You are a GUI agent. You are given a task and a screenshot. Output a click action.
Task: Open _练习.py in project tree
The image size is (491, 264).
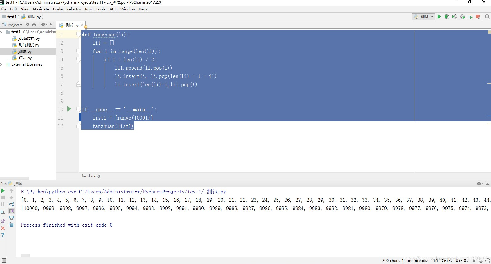(22, 58)
